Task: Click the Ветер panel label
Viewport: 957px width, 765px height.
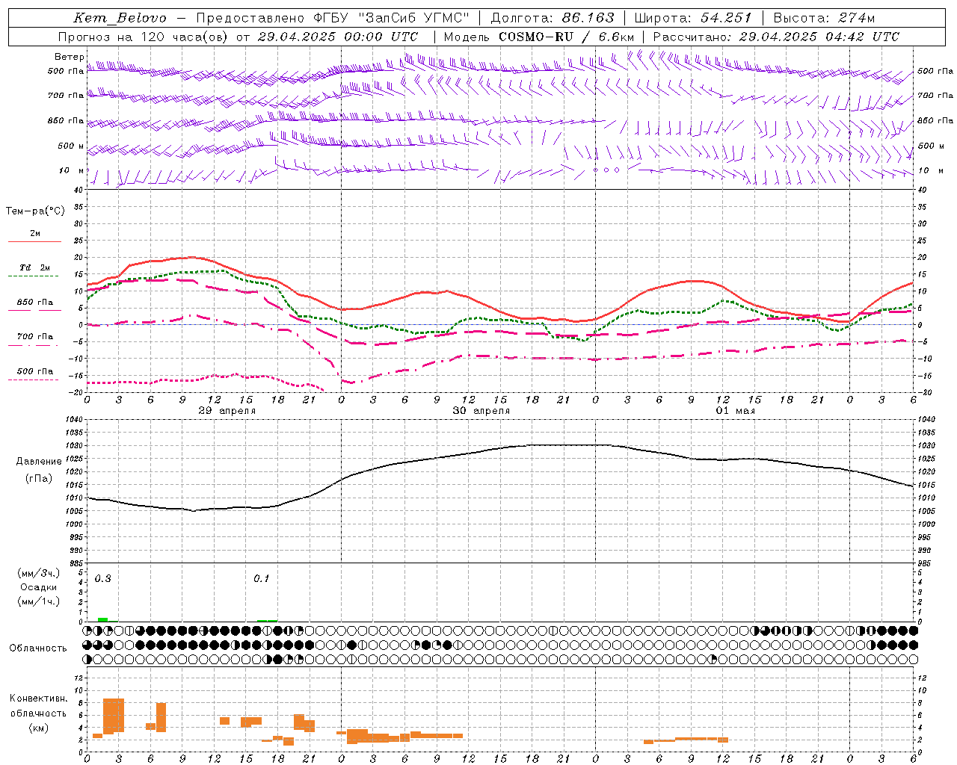Action: [x=70, y=57]
